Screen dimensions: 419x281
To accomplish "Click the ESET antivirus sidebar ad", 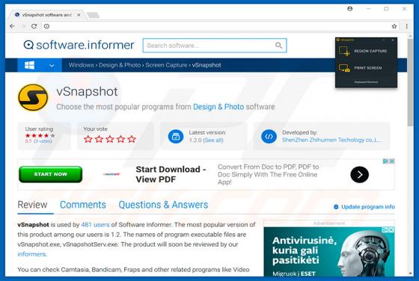I will [x=329, y=252].
